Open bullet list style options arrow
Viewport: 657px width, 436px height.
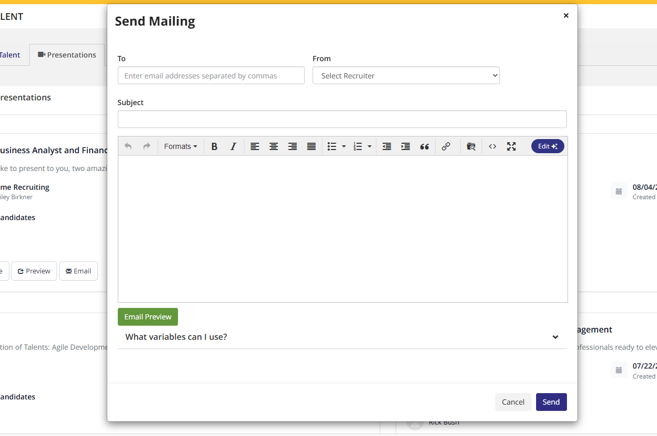click(344, 146)
